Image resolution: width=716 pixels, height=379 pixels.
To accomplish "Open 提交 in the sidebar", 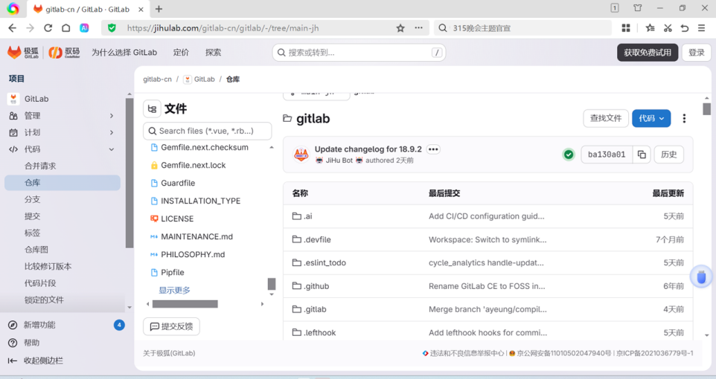I will tap(63, 216).
